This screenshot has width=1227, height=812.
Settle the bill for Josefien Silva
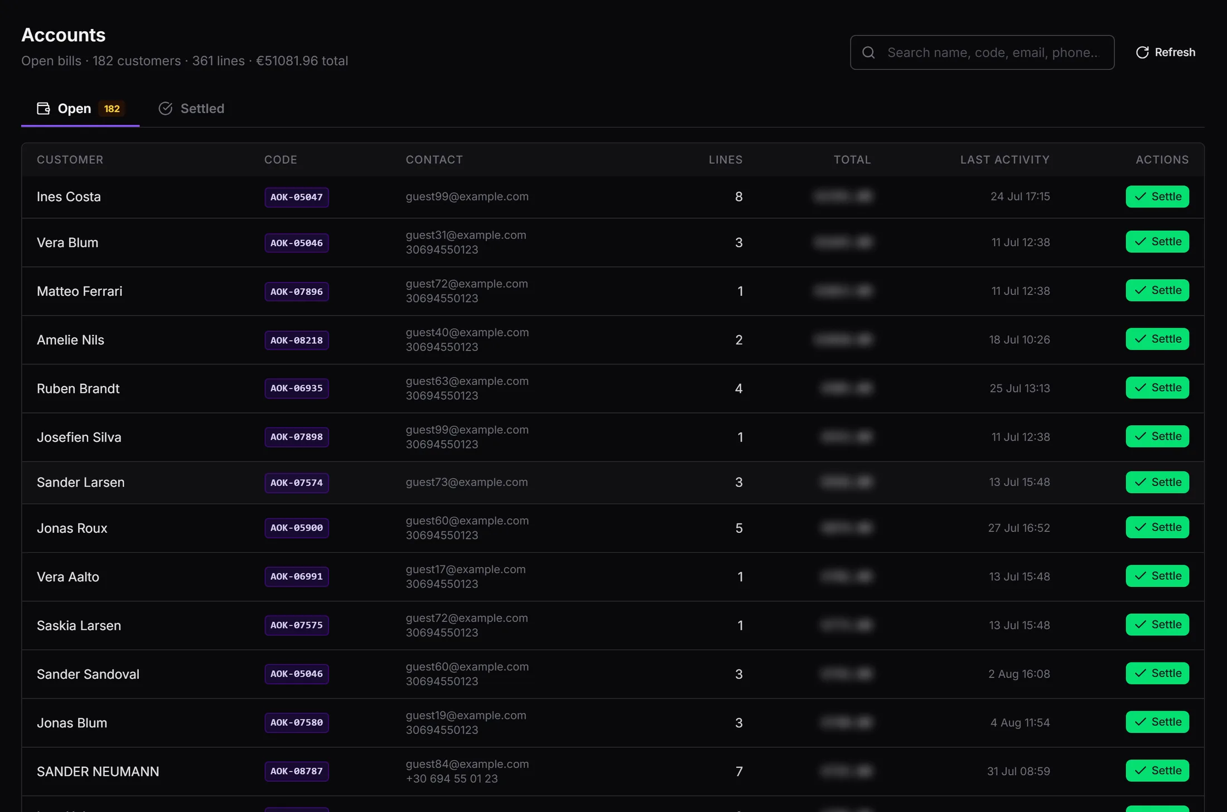pyautogui.click(x=1157, y=436)
